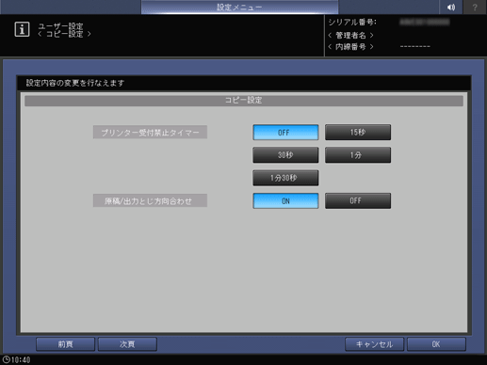Viewport: 487px width, 365px height.
Task: Click the コピー設定 header bar
Action: tap(244, 101)
